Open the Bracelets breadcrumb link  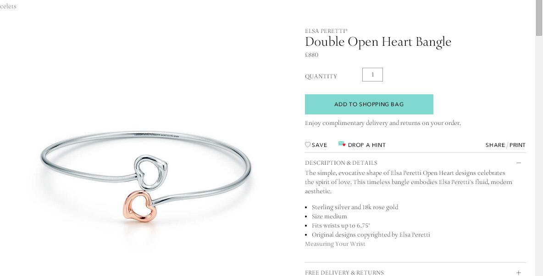point(8,6)
